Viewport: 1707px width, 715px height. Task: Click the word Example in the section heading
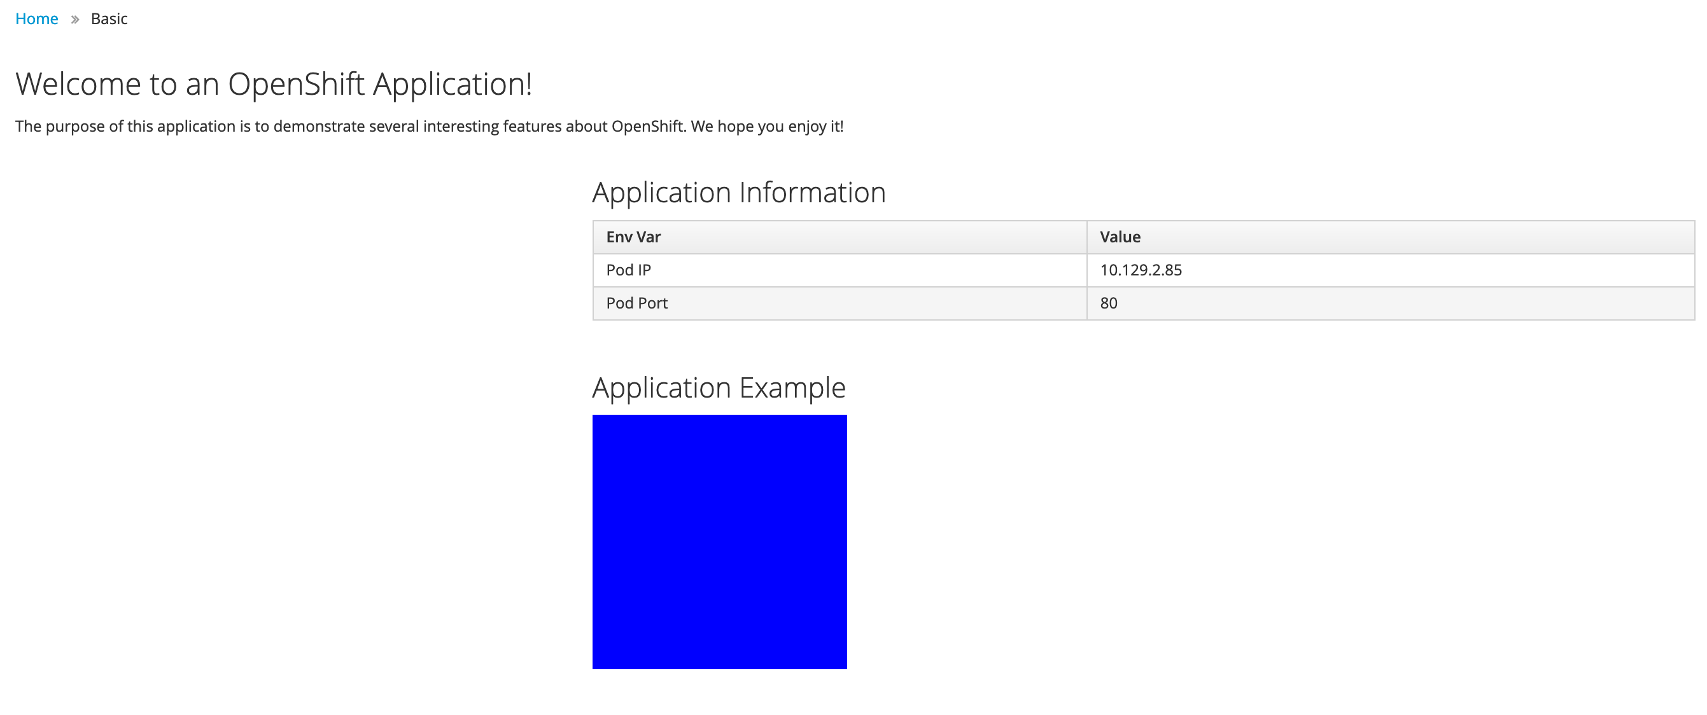[x=792, y=388]
